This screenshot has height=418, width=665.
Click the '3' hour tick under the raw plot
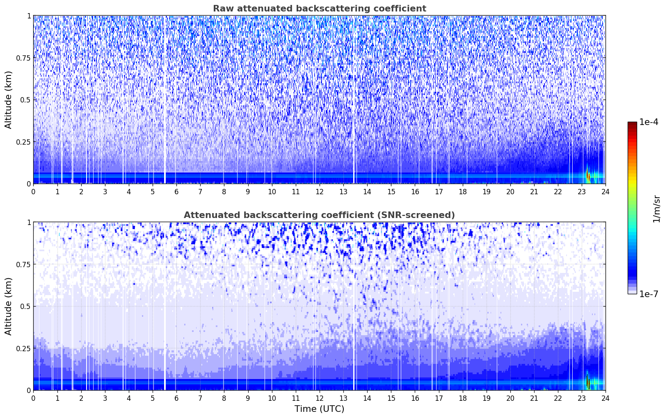pos(105,191)
